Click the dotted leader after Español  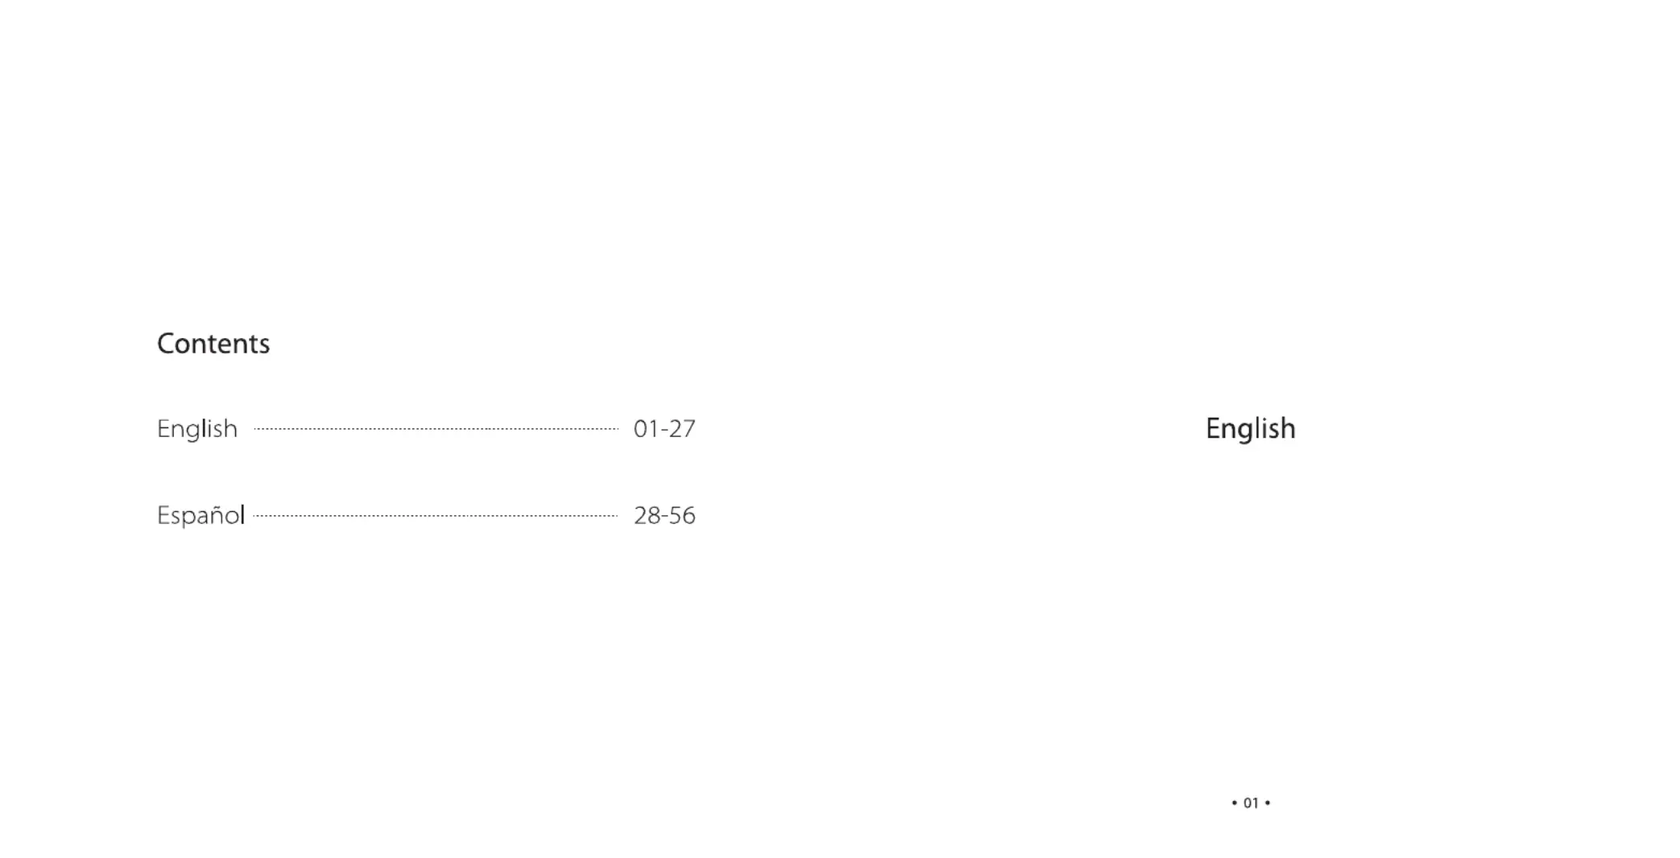[x=436, y=516]
